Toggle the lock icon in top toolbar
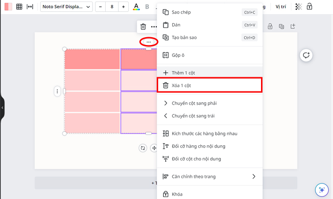Image resolution: width=333 pixels, height=199 pixels. click(309, 7)
